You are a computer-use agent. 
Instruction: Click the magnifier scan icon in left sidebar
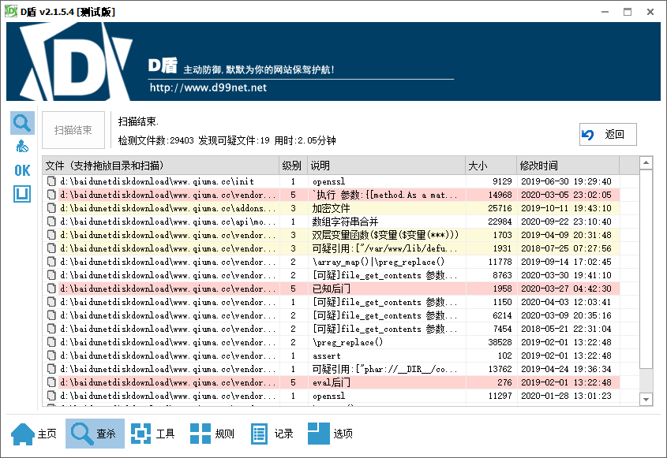22,123
